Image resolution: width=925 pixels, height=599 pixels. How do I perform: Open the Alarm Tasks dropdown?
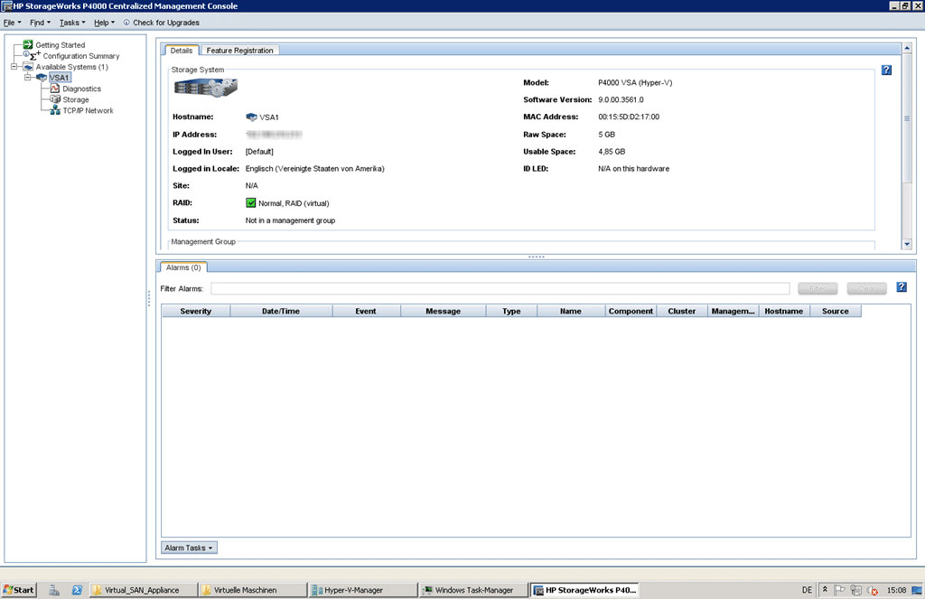coord(189,548)
